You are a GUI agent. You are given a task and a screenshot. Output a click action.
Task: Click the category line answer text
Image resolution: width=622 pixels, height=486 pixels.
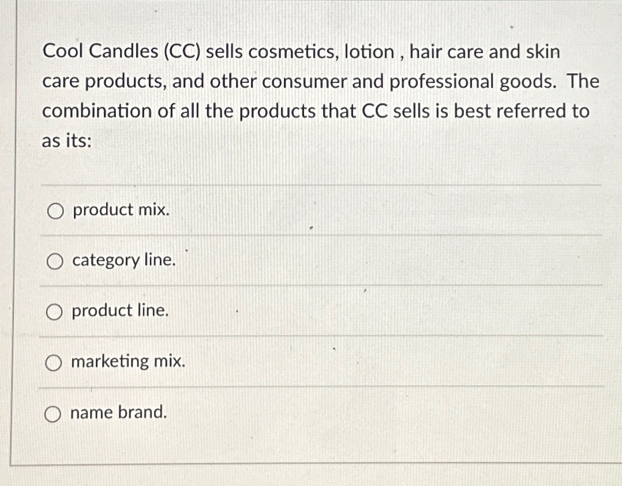(x=123, y=261)
